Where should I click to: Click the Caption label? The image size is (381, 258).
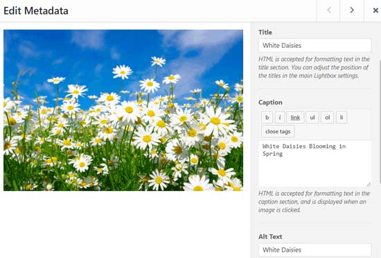270,102
